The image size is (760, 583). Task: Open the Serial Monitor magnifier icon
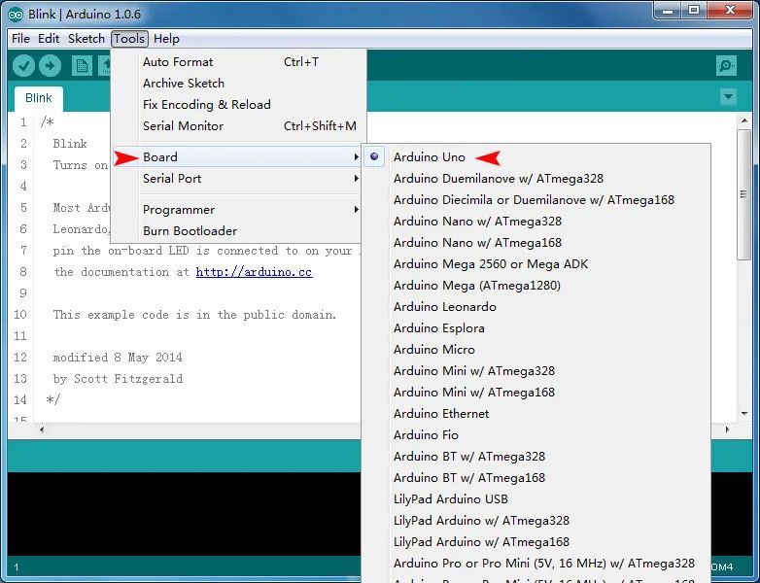(x=726, y=65)
